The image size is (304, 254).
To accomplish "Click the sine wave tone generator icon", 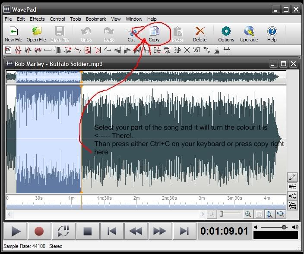I will click(57, 50).
